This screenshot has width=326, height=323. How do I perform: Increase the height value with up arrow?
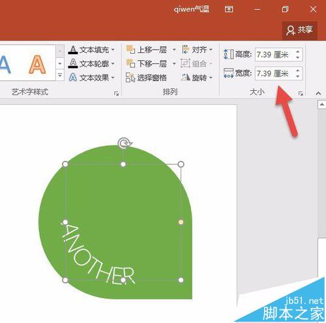coord(298,52)
